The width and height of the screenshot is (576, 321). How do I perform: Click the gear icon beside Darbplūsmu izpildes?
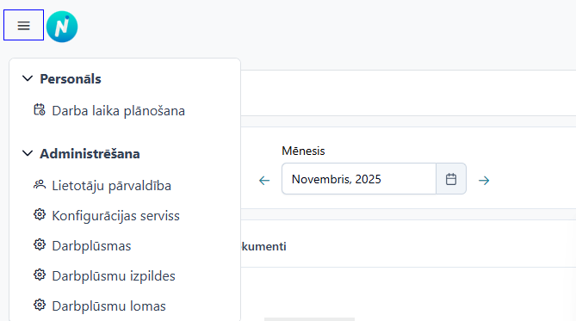pyautogui.click(x=40, y=275)
